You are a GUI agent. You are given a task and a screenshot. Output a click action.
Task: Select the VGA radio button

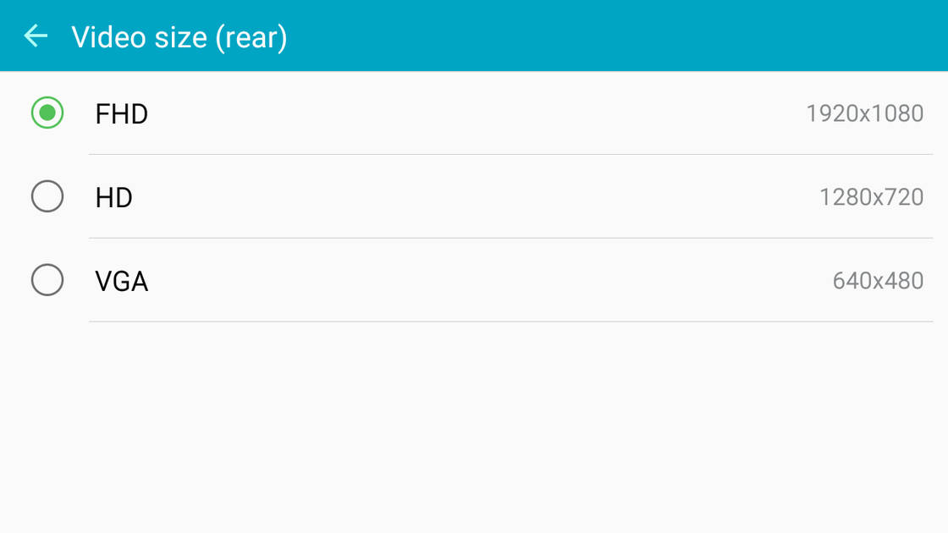pyautogui.click(x=47, y=280)
